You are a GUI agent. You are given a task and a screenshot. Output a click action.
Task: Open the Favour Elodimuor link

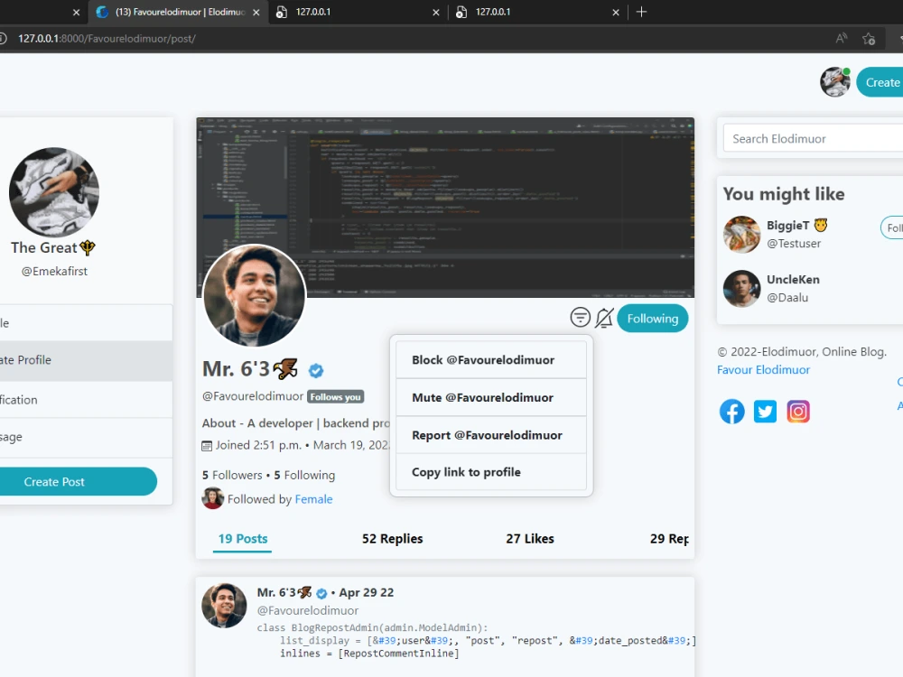click(765, 369)
